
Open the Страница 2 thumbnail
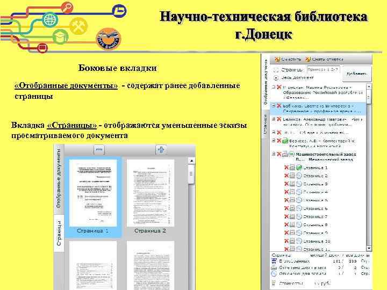point(150,193)
